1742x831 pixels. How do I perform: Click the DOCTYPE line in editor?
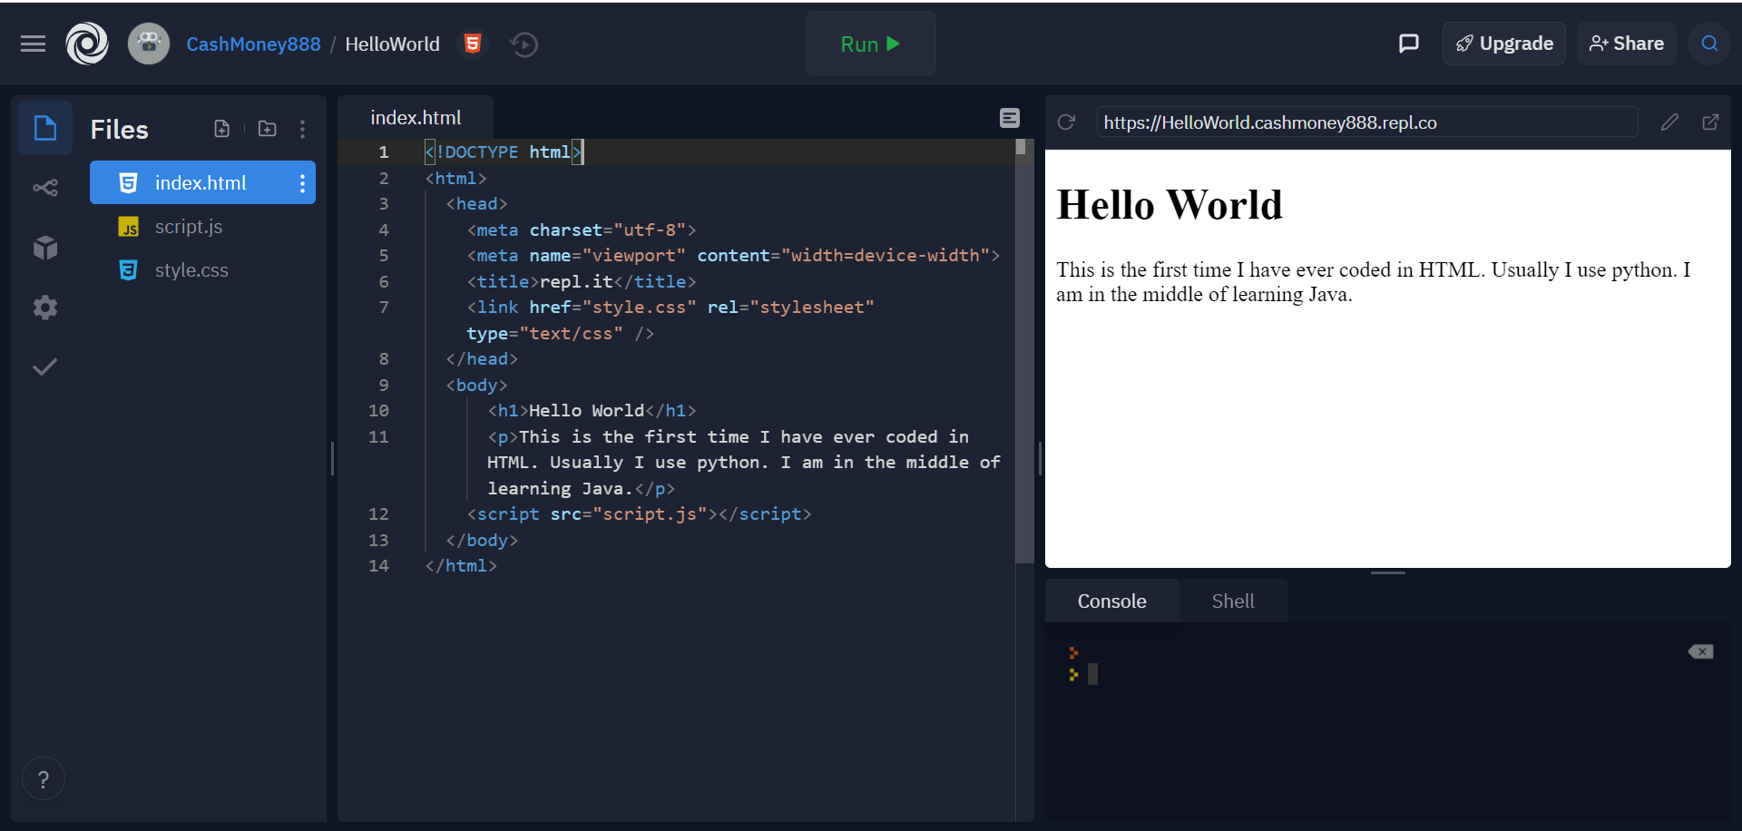pos(504,152)
